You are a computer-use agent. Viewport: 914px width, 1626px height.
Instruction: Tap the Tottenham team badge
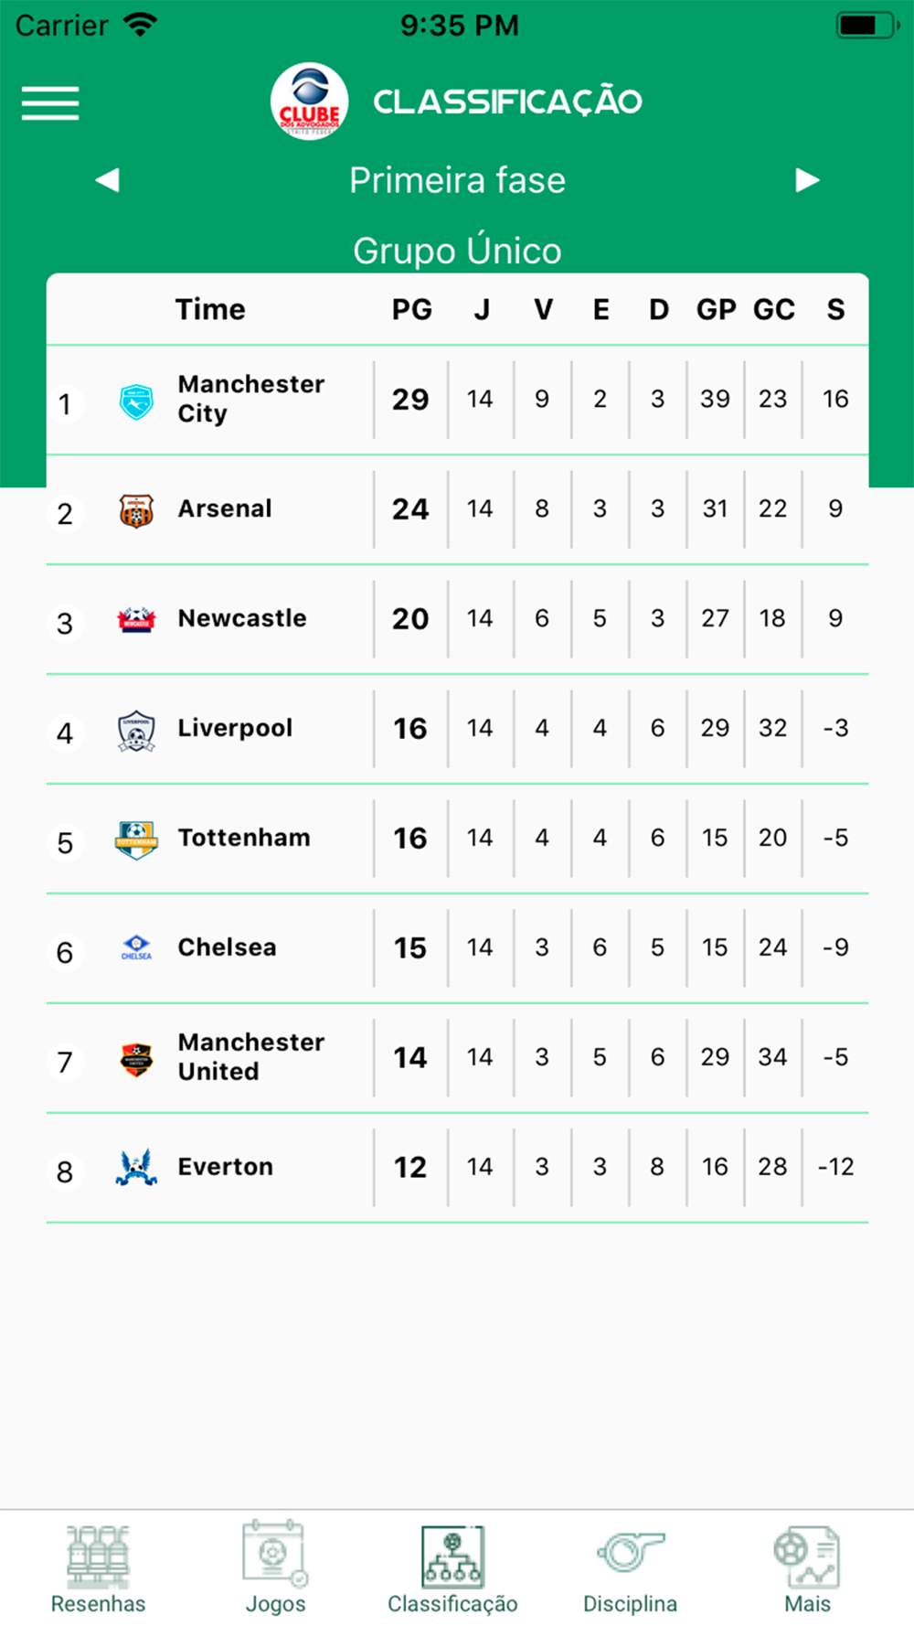point(136,840)
